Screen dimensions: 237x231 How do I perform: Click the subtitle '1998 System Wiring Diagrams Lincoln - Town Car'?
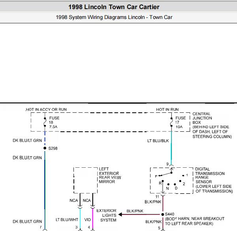114,17
